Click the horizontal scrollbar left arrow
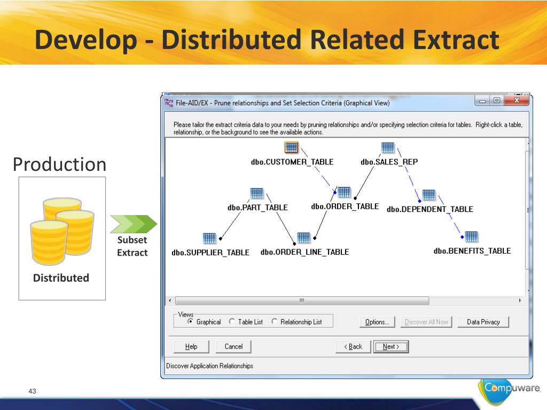 click(170, 301)
